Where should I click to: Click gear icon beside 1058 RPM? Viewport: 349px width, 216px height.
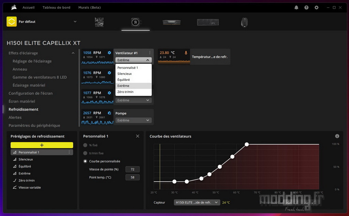(109, 53)
